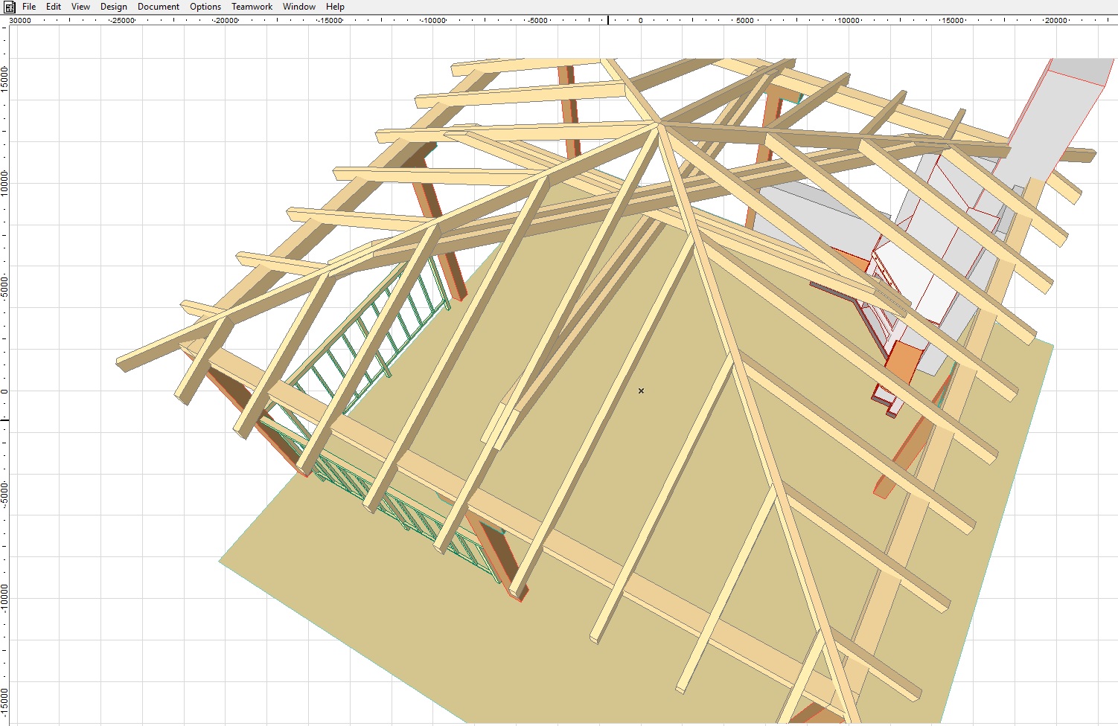
Task: Open the Options menu
Action: 205,7
